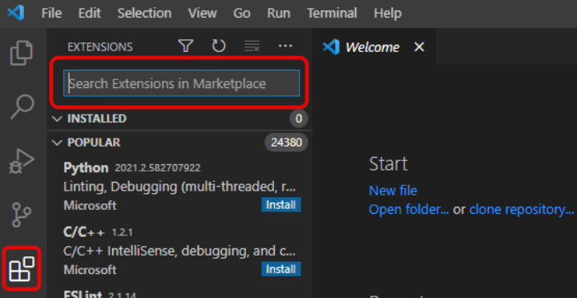Click the Start heading on Welcome page

coord(388,163)
